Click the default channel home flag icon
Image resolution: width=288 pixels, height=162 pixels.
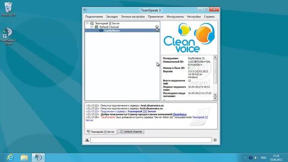point(157,27)
